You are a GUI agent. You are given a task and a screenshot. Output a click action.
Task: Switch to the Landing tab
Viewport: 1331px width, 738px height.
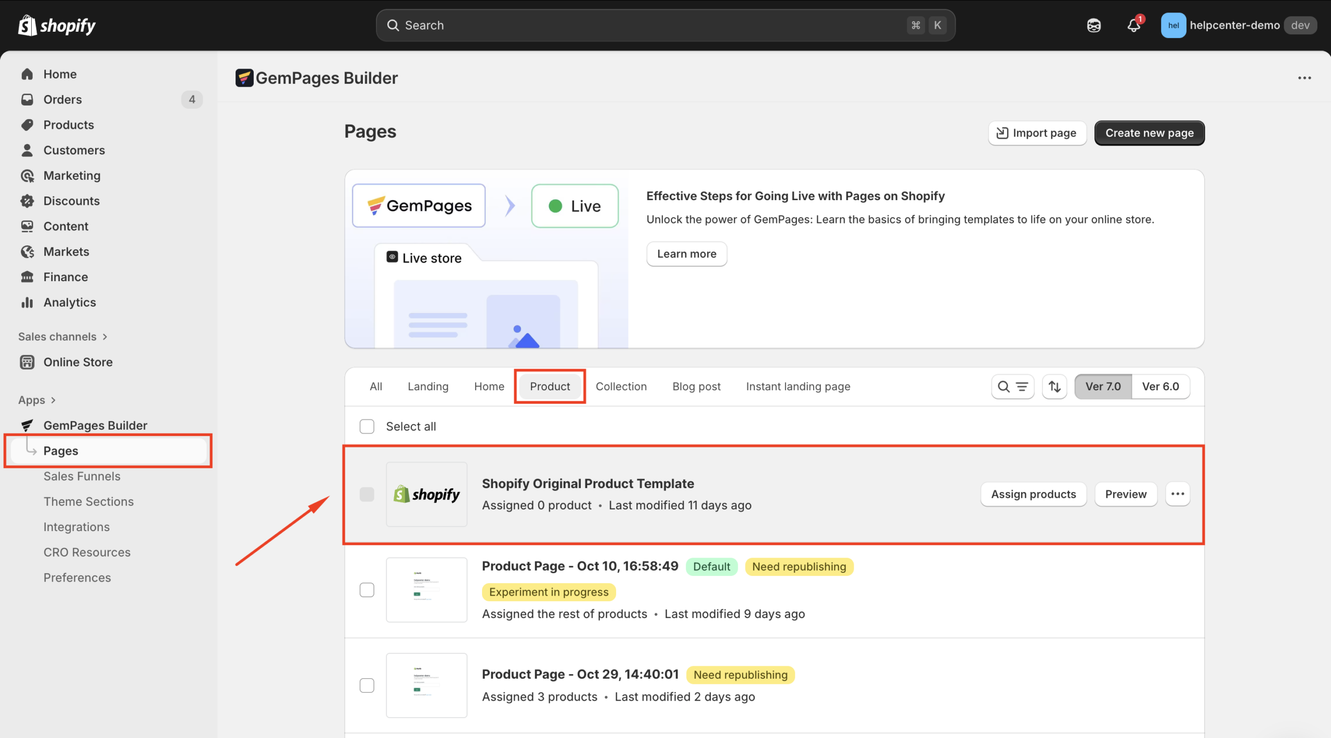[x=427, y=387]
